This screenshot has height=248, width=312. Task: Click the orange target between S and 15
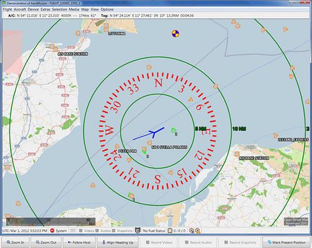[170, 172]
